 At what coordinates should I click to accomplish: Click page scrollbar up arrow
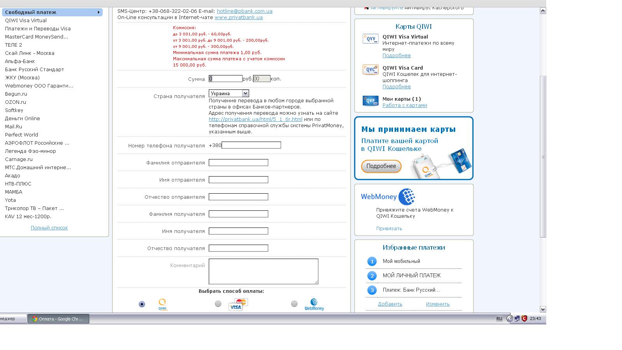pyautogui.click(x=543, y=11)
